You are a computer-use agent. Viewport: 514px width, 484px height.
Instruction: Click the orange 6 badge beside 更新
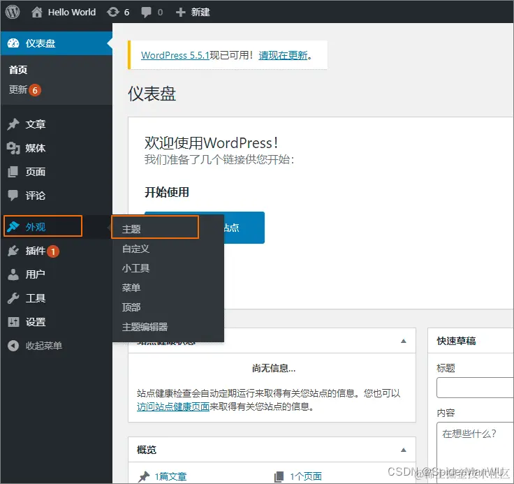coord(35,90)
